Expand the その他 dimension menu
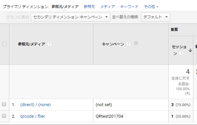This screenshot has width=197, height=125. [x=151, y=7]
